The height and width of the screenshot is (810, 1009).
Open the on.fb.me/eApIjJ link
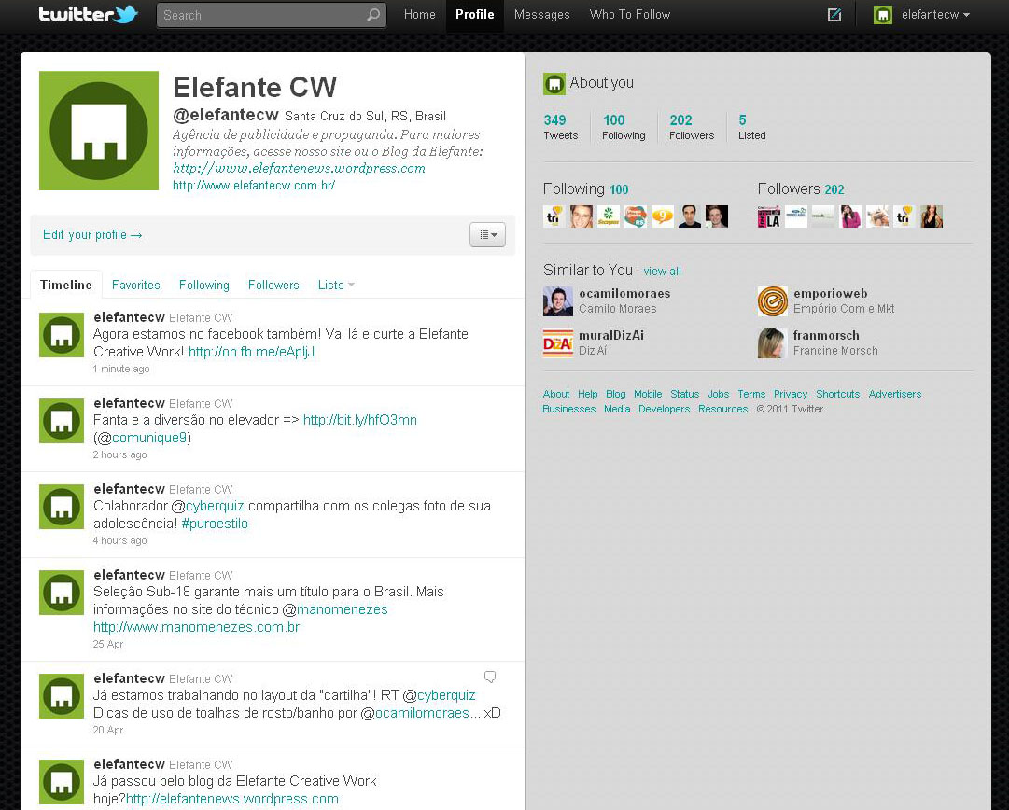pos(252,352)
